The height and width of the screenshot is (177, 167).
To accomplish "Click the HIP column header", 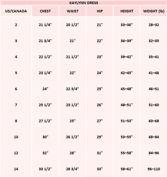I will [100, 11].
